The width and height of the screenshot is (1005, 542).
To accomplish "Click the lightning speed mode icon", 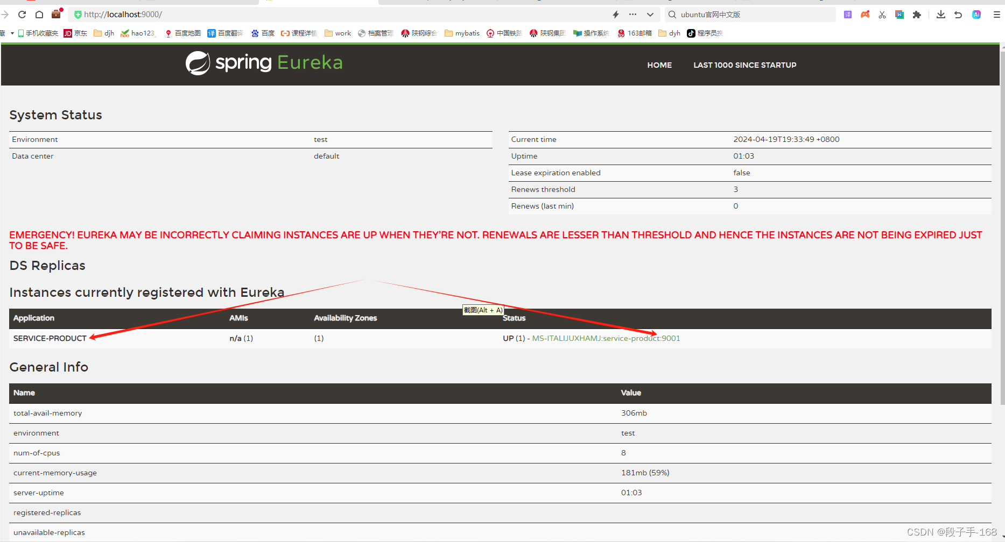I will click(x=616, y=15).
